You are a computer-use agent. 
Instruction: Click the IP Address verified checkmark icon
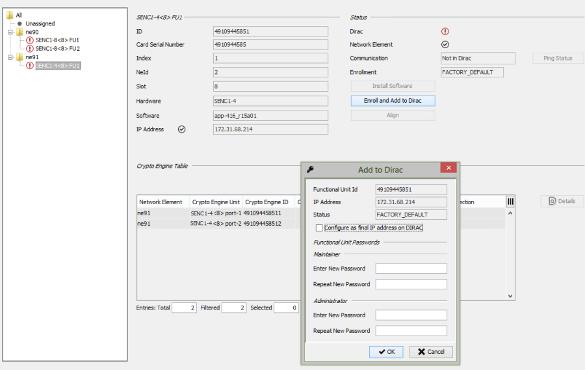pyautogui.click(x=182, y=129)
